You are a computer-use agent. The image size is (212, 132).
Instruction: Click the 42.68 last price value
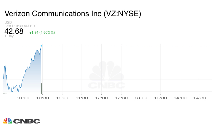pos(14,31)
